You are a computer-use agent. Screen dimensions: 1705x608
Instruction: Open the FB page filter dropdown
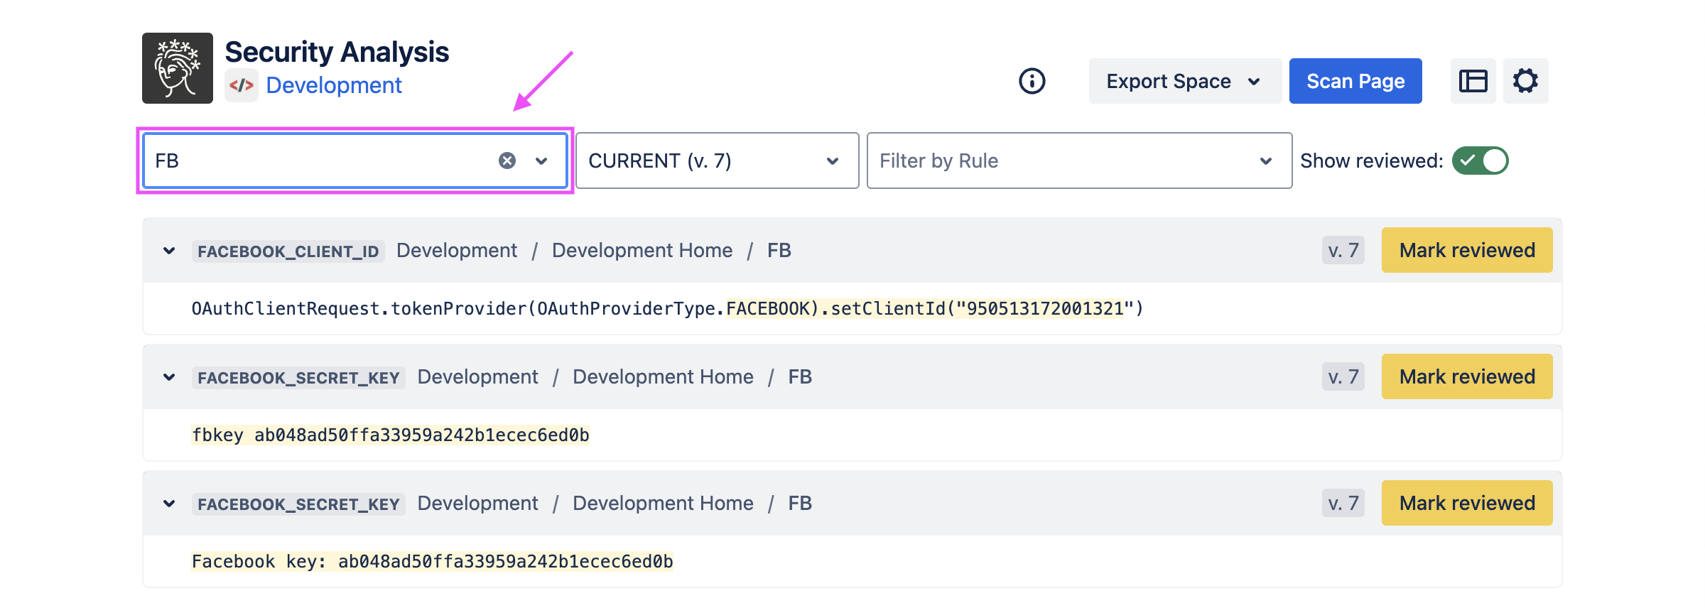tap(541, 161)
